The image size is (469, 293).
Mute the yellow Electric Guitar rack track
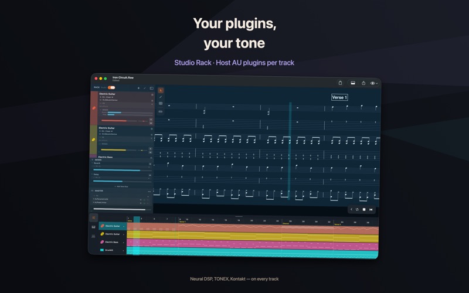pyautogui.click(x=151, y=152)
